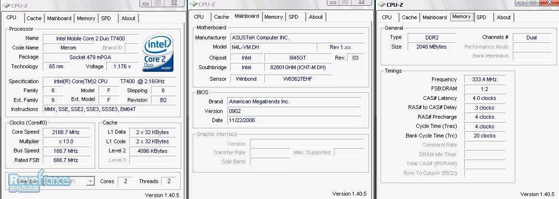Select CPU tab in right window
This screenshot has height=199, width=559.
click(x=387, y=17)
